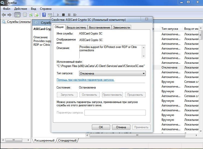Minimize the Службы window
Viewport: 203px width, 149px height.
(x=182, y=2)
